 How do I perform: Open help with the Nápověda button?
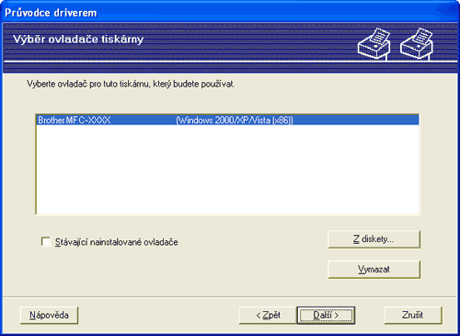coord(49,315)
